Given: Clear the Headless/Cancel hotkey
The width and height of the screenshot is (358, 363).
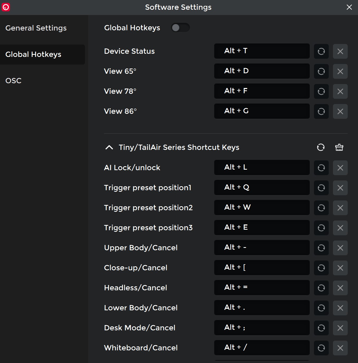Looking at the screenshot, I should 340,288.
